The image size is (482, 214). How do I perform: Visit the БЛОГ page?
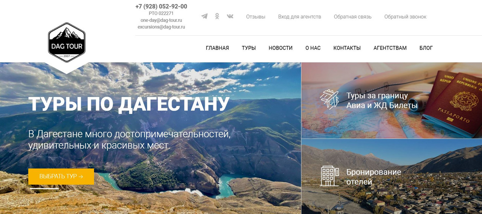click(x=426, y=48)
